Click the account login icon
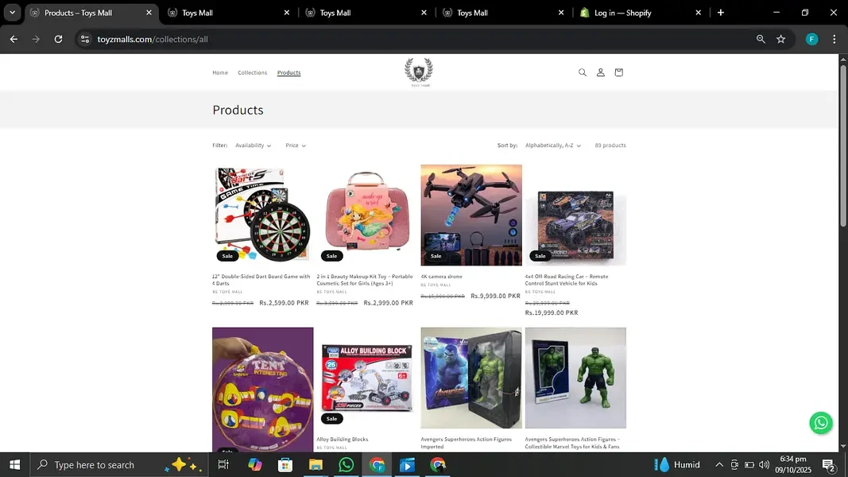Viewport: 848px width, 477px height. pos(600,72)
